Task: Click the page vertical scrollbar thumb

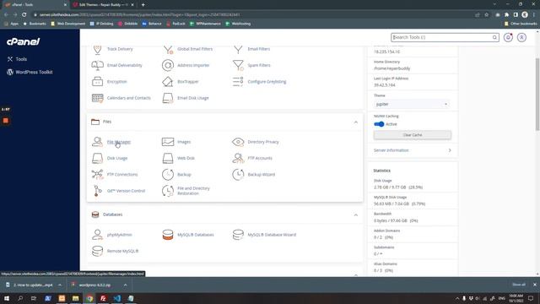Action: (537, 95)
